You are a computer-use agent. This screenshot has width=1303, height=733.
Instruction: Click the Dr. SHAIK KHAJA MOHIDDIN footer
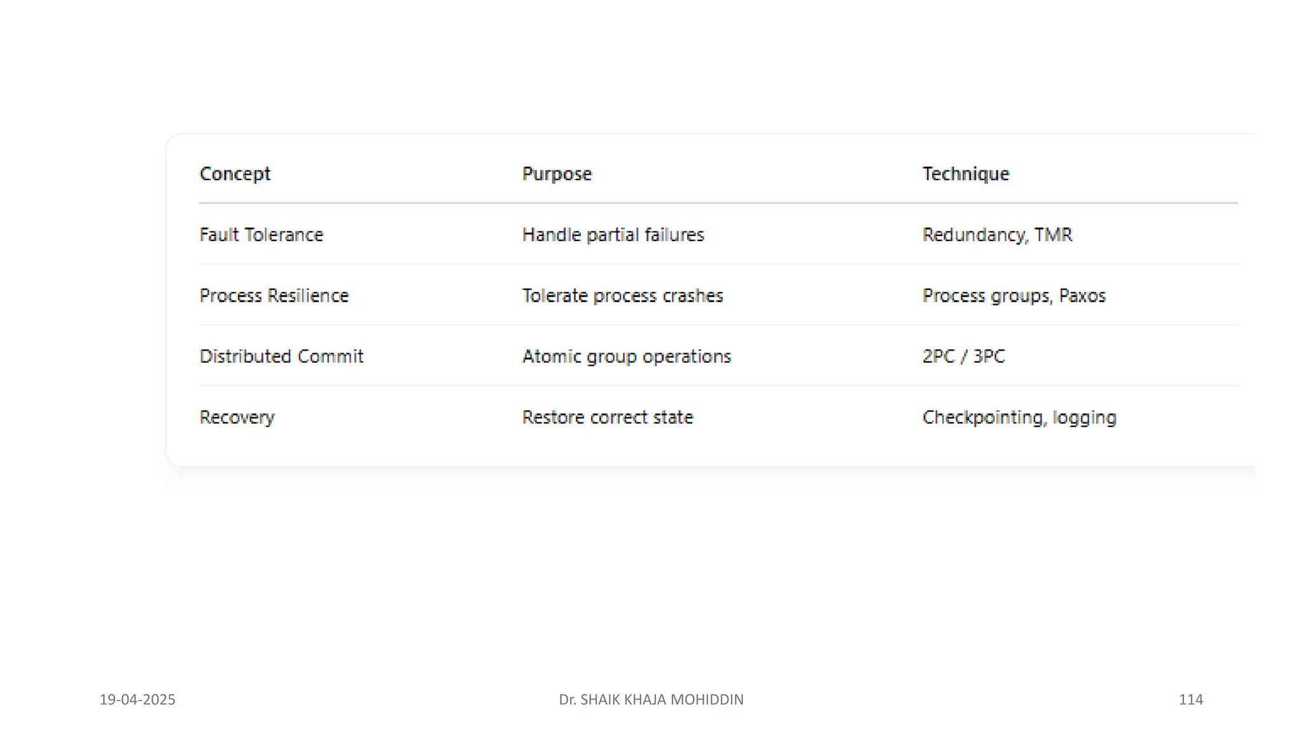pyautogui.click(x=651, y=700)
